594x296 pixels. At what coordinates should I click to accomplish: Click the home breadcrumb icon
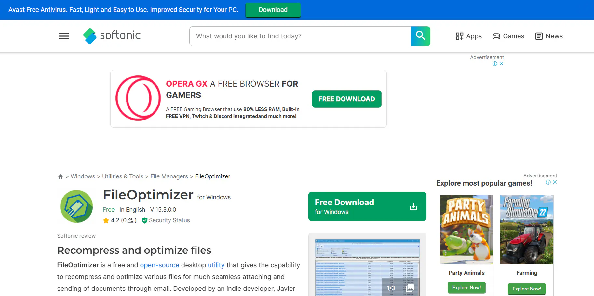(x=61, y=176)
